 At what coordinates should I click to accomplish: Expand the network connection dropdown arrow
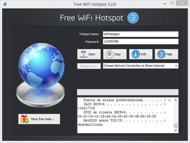[x=176, y=66]
